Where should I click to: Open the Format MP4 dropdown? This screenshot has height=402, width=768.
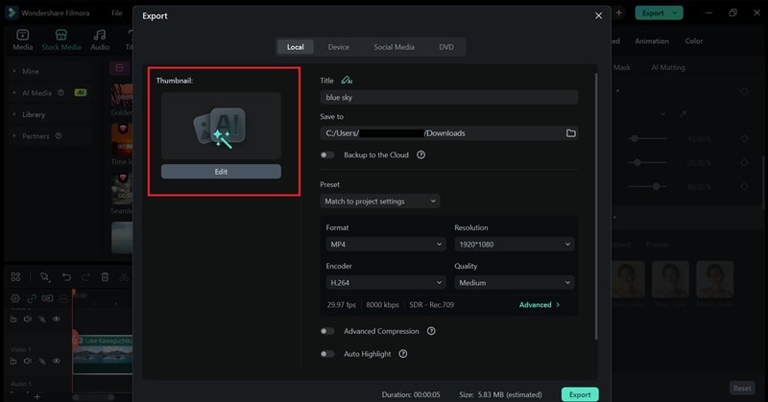386,245
